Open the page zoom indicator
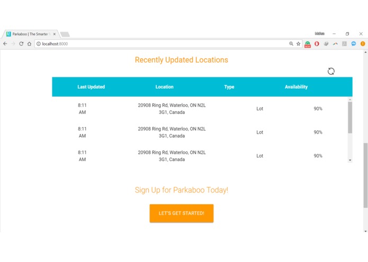The width and height of the screenshot is (368, 262). [291, 43]
